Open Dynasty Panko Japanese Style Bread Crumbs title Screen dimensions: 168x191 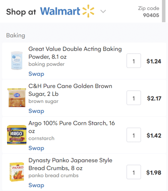tap(70, 164)
